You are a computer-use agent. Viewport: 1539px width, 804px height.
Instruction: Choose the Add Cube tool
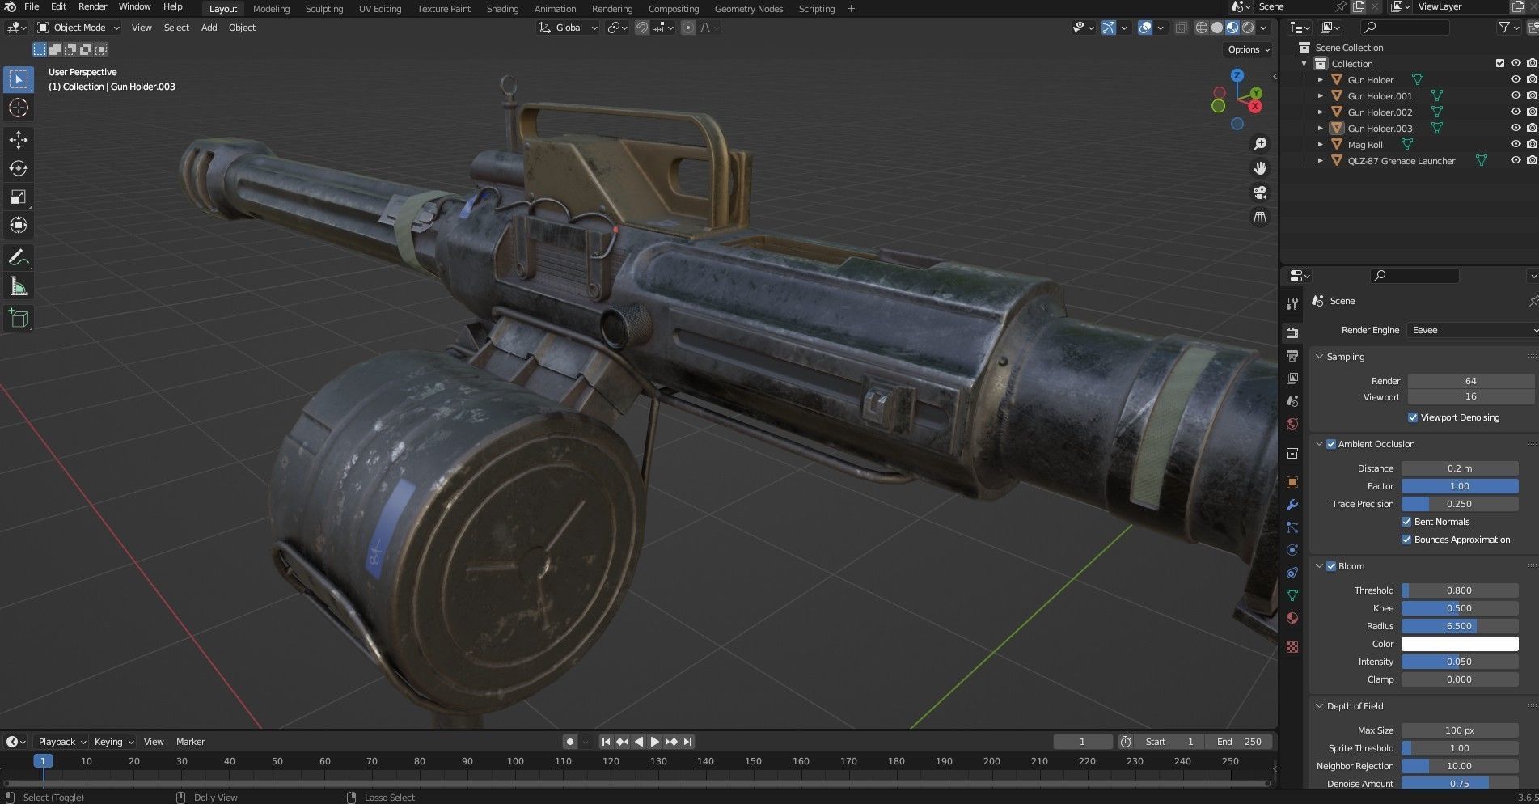19,319
